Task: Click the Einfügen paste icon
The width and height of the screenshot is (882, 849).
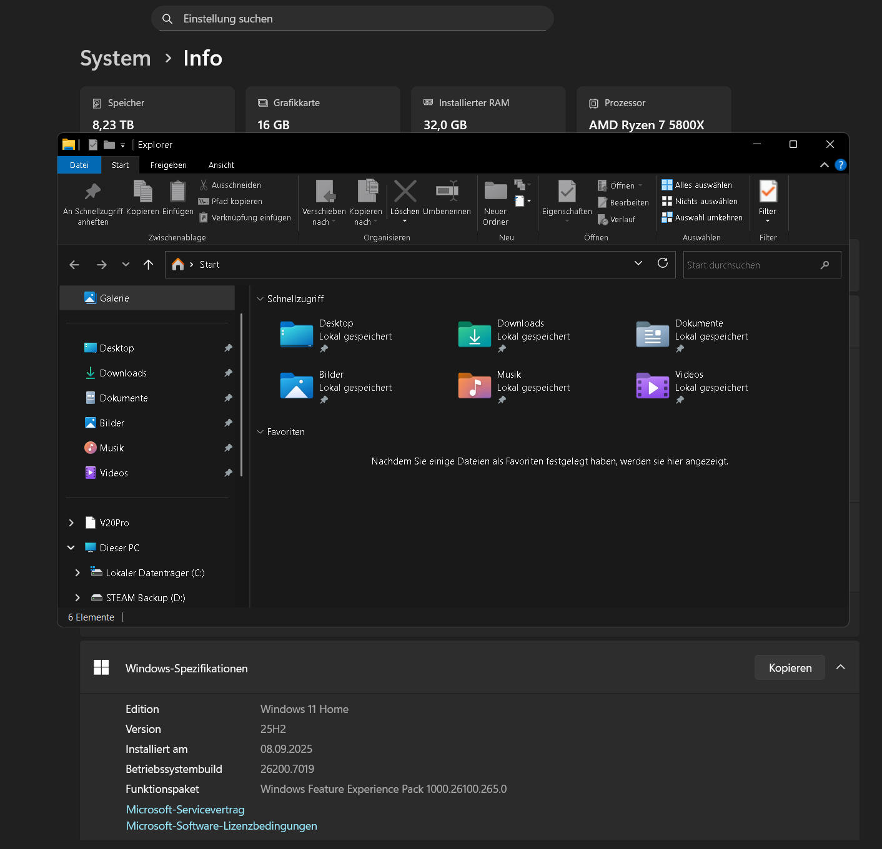Action: 178,191
